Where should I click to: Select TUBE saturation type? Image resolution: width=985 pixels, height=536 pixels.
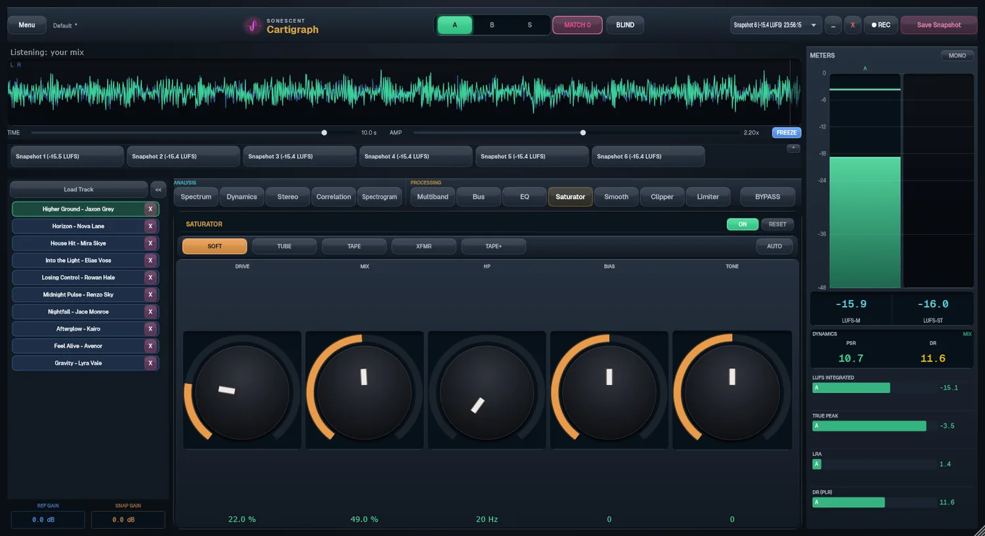(x=284, y=246)
